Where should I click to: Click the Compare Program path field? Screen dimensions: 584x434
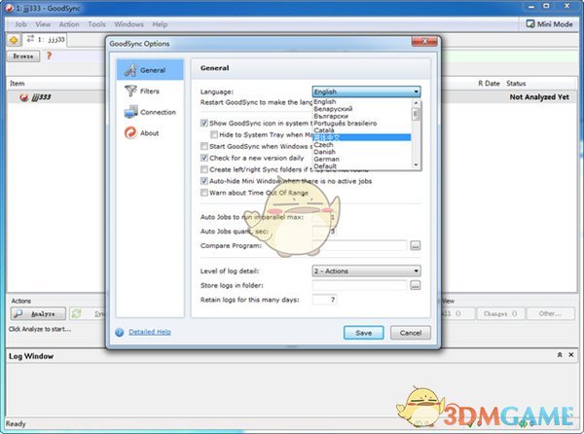pos(359,245)
